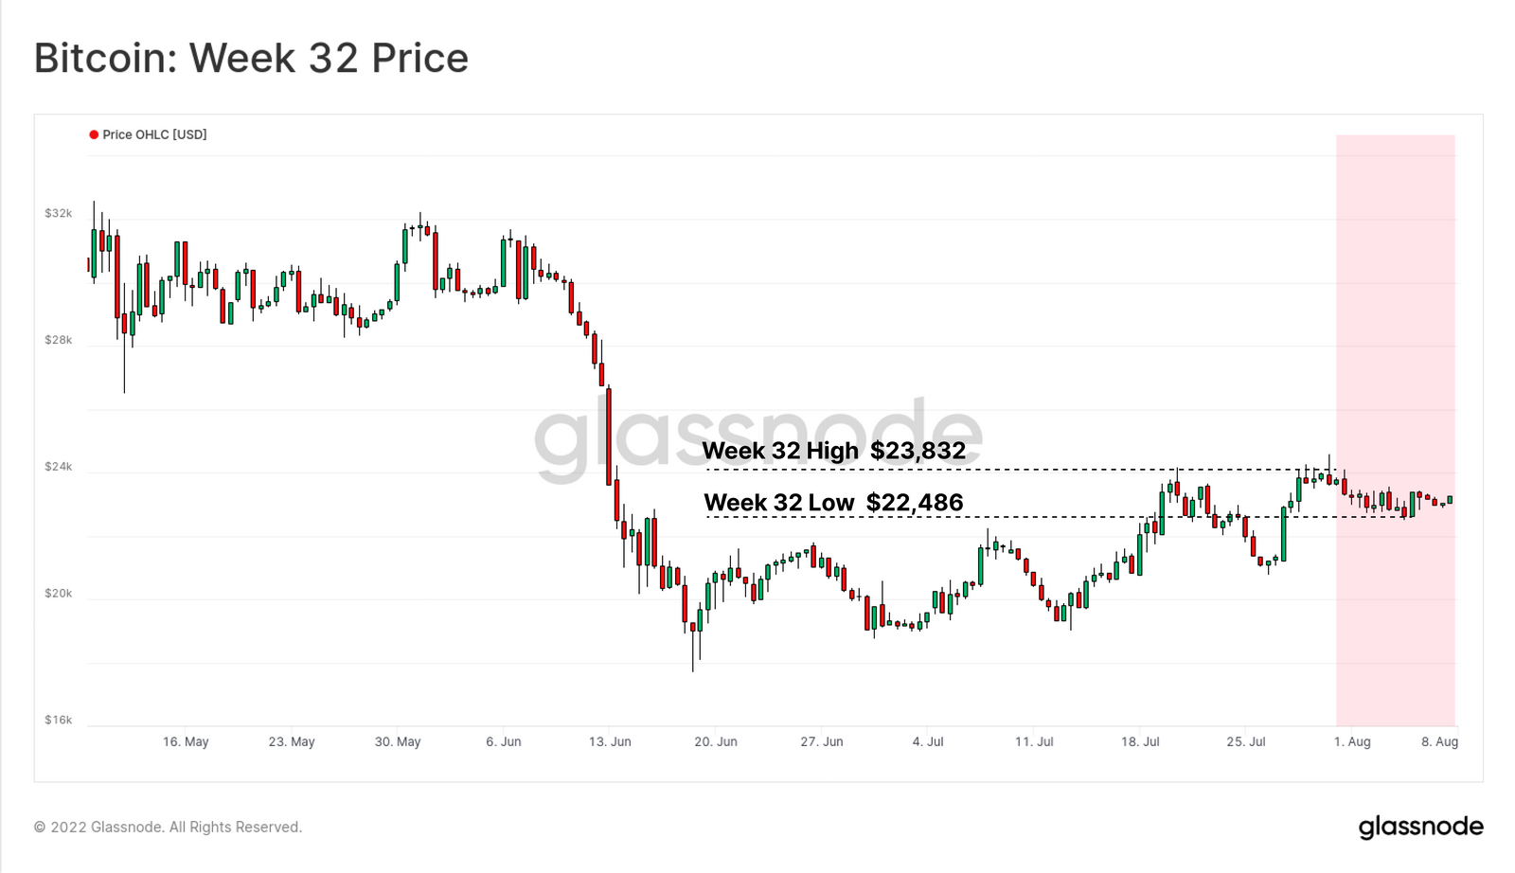The height and width of the screenshot is (873, 1515).
Task: Click the copyright 2022 Glassnode footer text
Action: [168, 827]
